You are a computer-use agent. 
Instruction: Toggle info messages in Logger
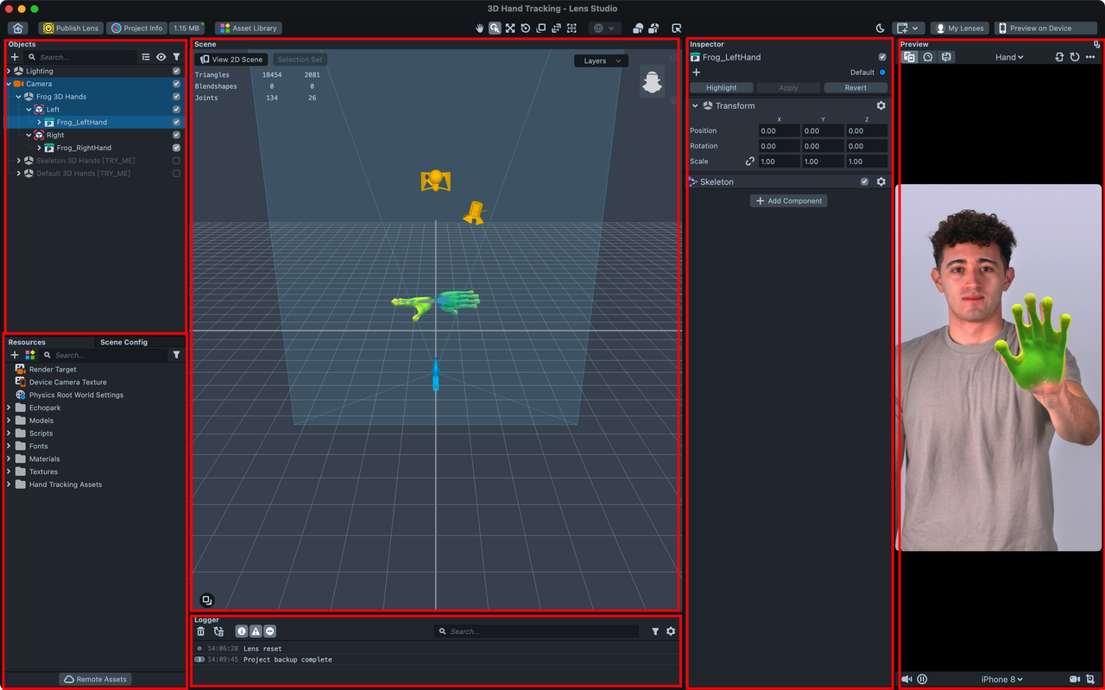242,631
